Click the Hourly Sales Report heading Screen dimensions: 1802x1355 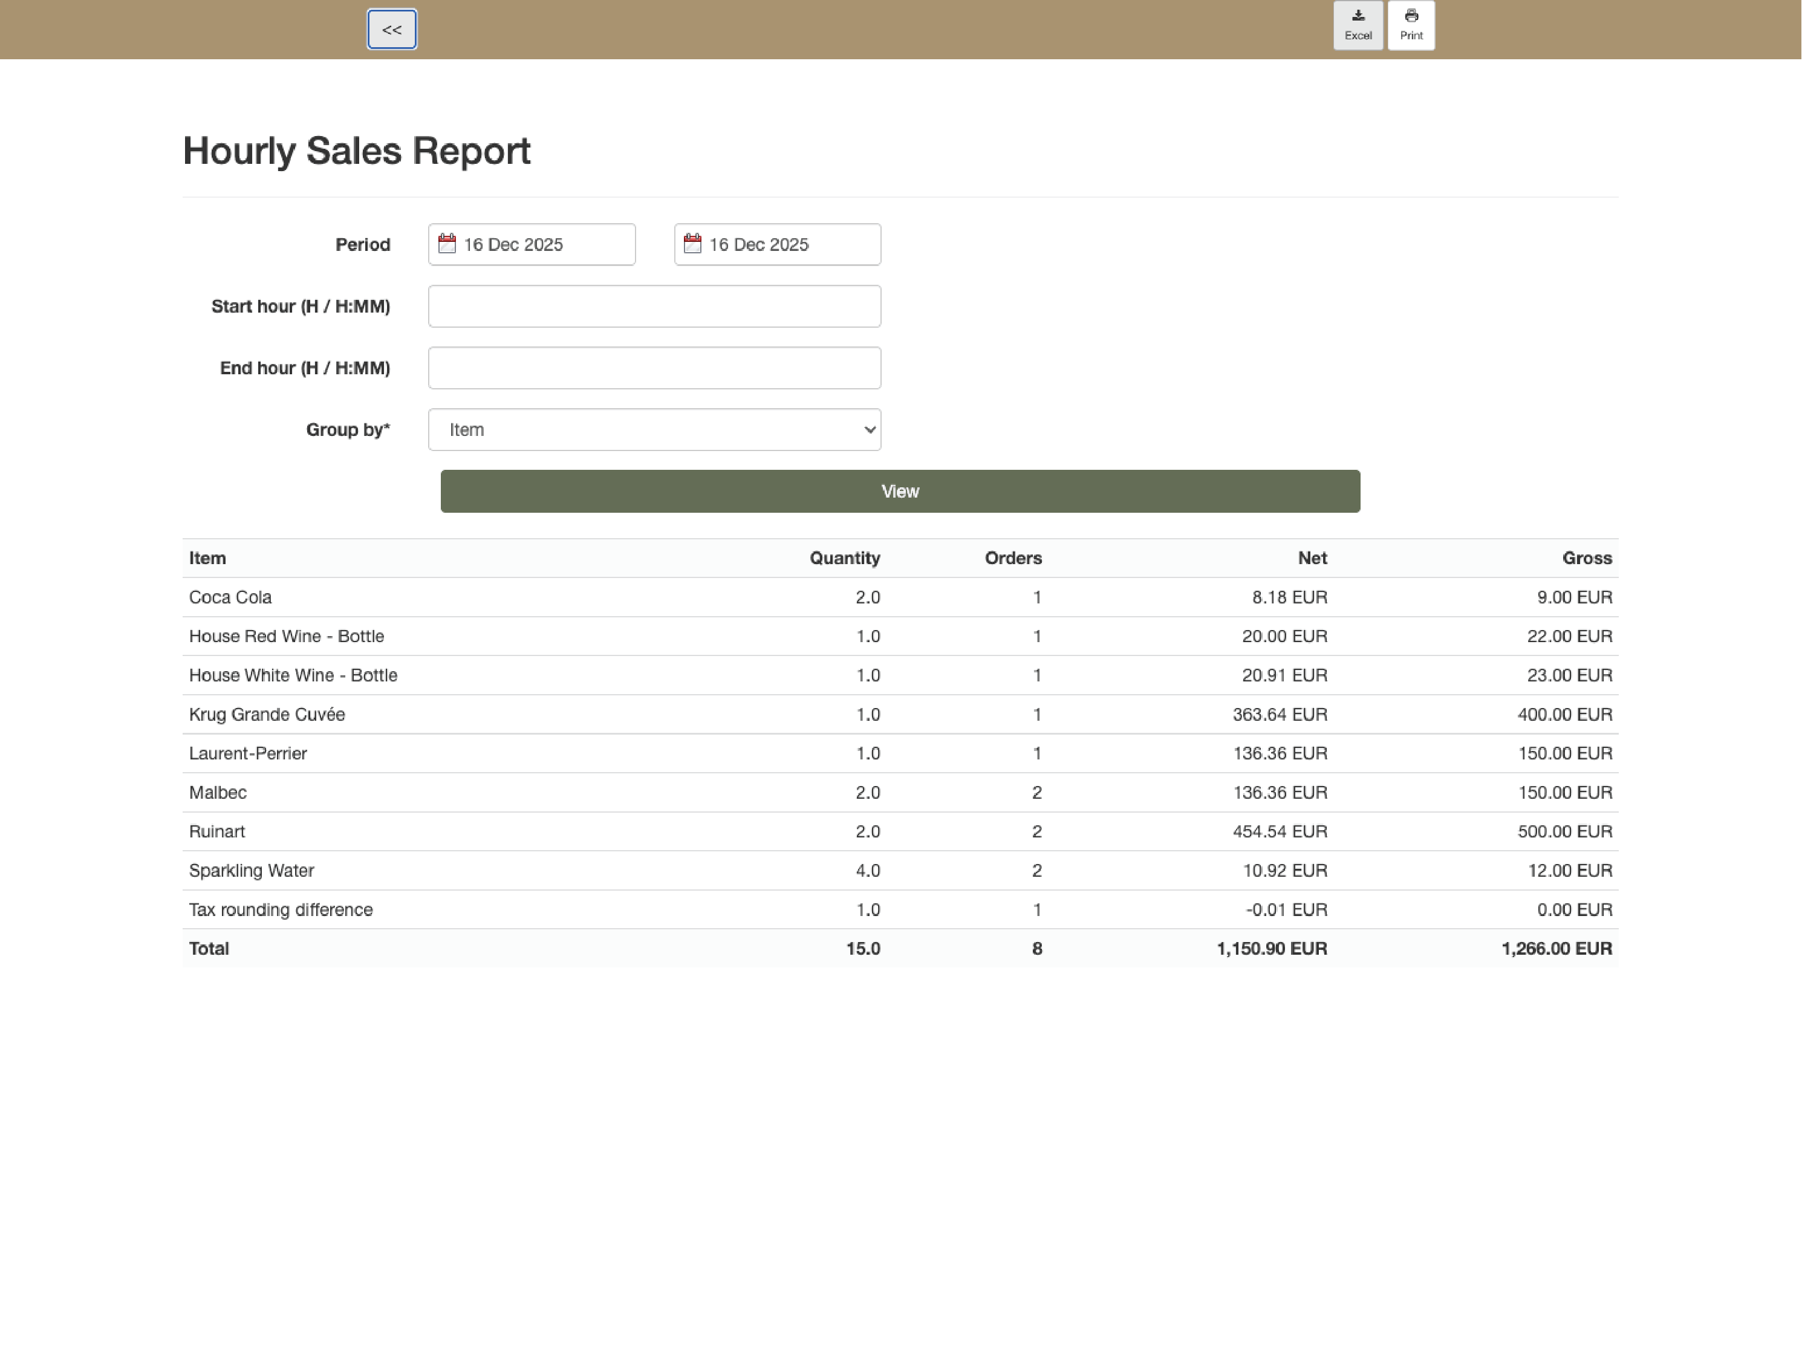click(357, 152)
